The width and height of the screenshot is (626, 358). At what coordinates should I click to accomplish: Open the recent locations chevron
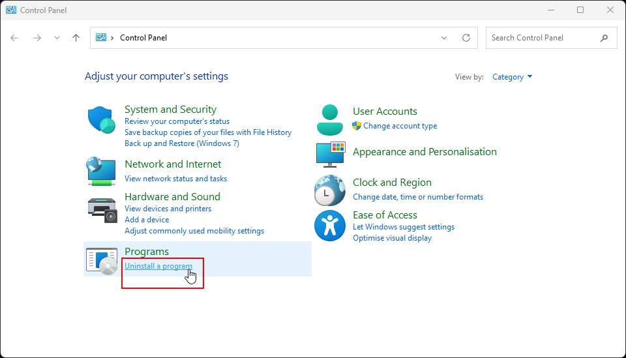coord(57,38)
